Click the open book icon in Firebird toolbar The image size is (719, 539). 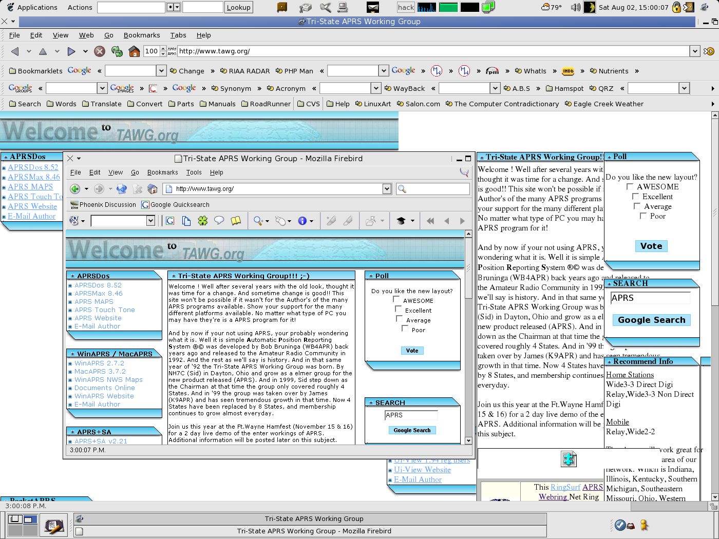point(236,221)
